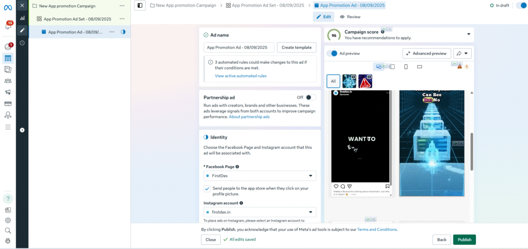This screenshot has width=528, height=249.
Task: Open the Facebook Page dropdown showing FirstDex
Action: 260,175
